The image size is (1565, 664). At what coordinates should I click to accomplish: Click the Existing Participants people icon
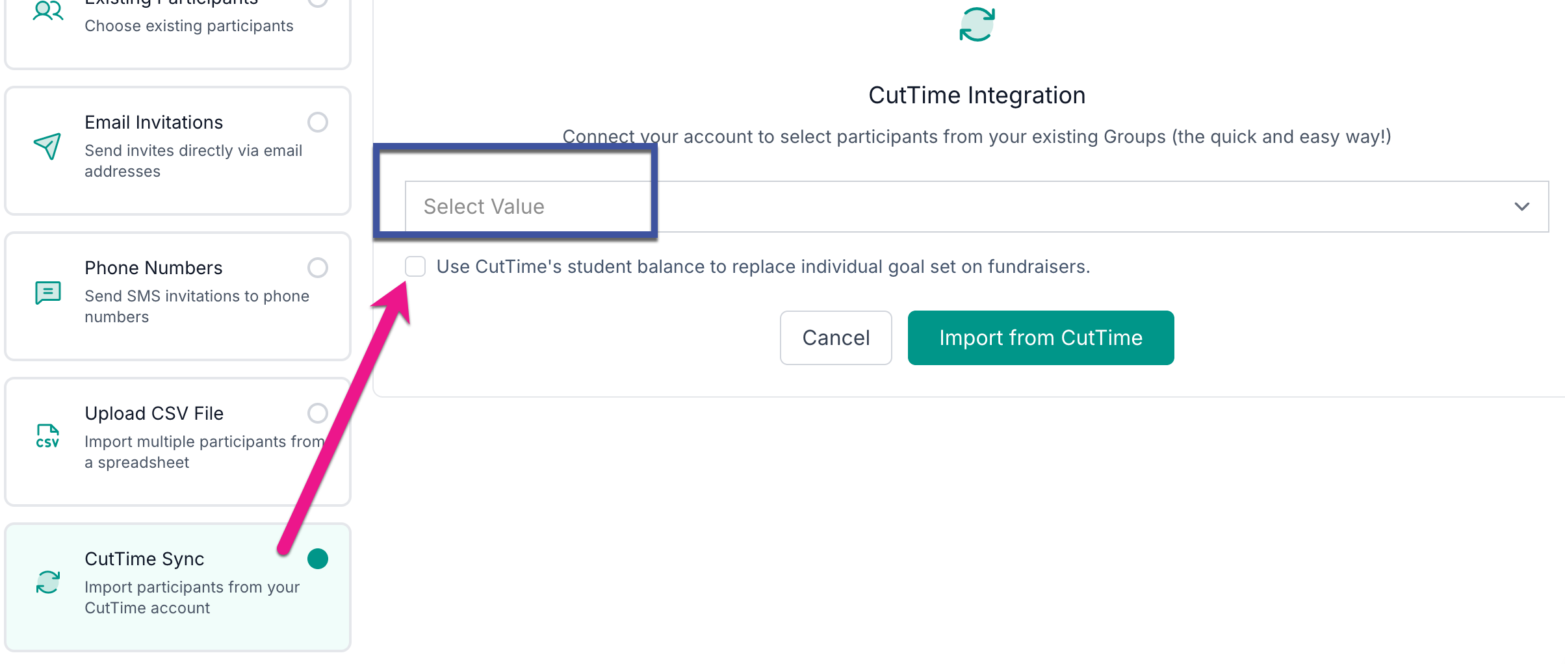pos(47,11)
